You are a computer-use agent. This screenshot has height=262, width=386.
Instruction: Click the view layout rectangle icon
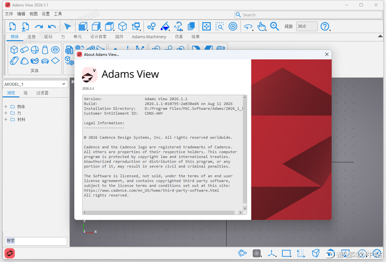(x=286, y=253)
